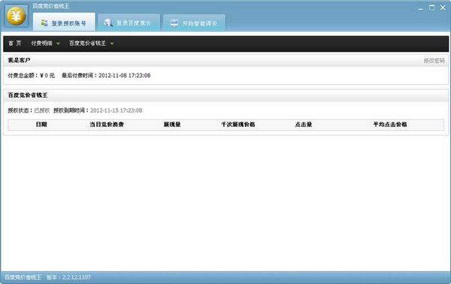Close the application window
The image size is (451, 284).
click(443, 8)
